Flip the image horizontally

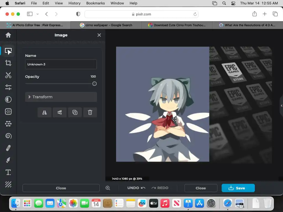click(44, 113)
